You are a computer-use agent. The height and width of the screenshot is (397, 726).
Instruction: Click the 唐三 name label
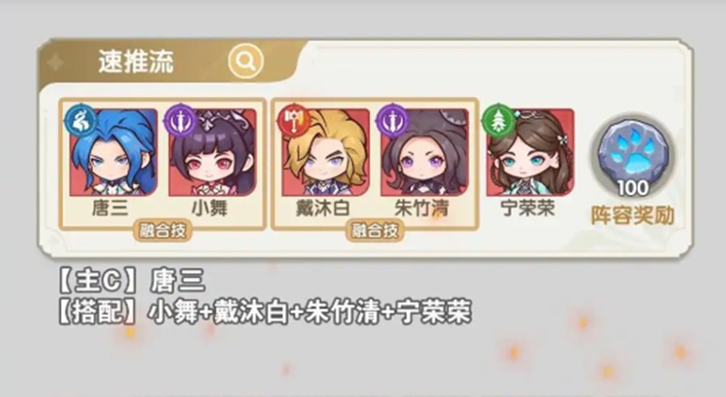coord(110,208)
